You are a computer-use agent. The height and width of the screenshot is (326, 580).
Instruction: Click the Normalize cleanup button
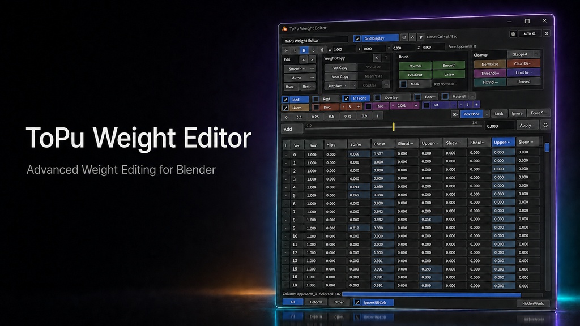pos(490,64)
